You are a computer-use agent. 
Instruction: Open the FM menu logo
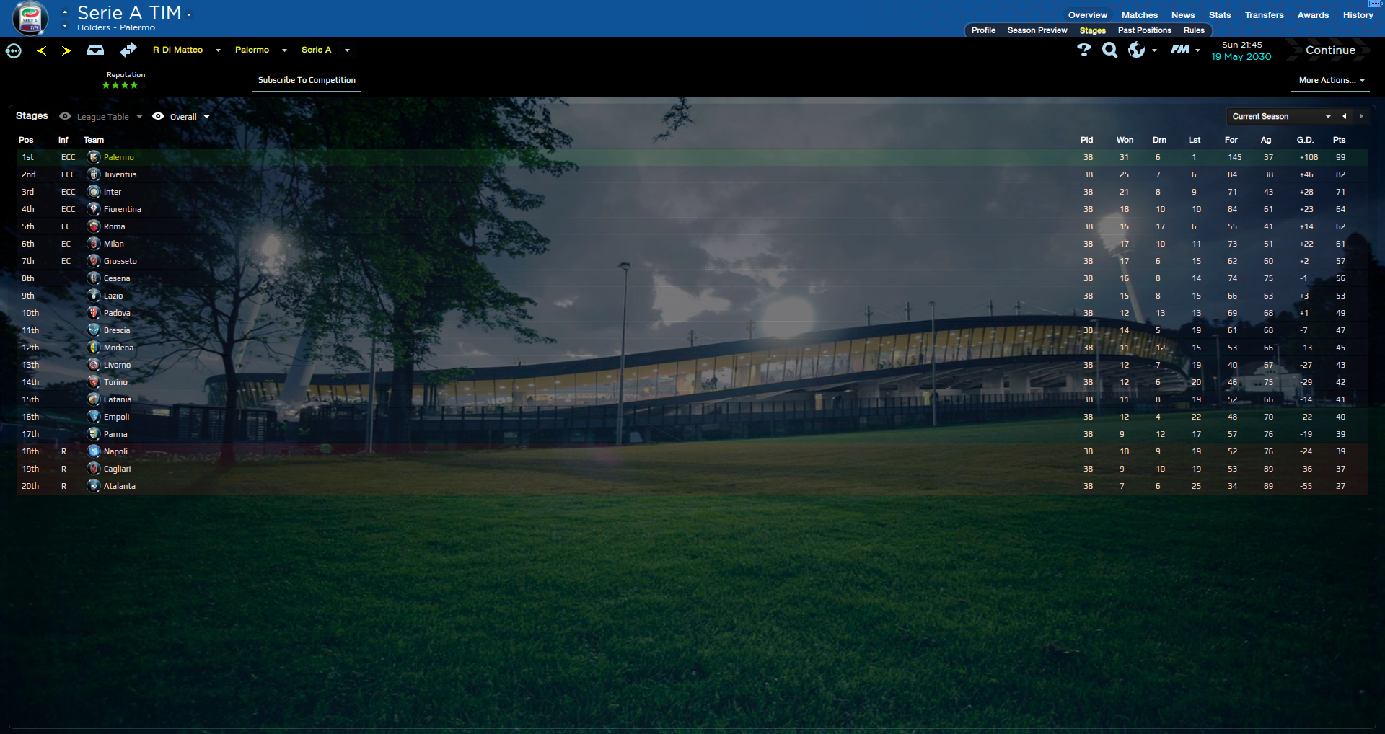point(1180,50)
